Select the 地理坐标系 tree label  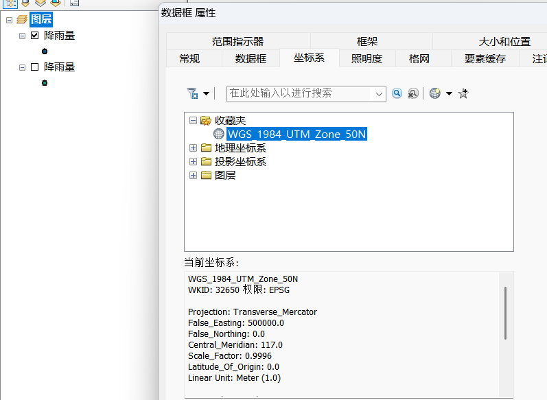tap(240, 148)
